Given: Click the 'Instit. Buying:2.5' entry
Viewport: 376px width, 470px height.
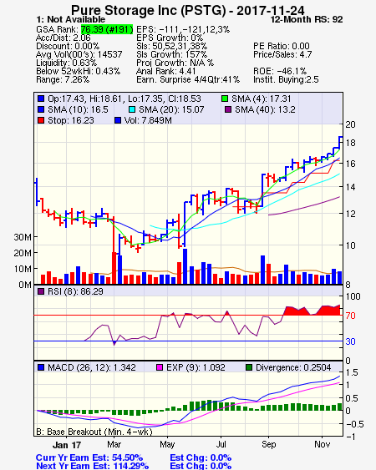Looking at the screenshot, I should [286, 80].
